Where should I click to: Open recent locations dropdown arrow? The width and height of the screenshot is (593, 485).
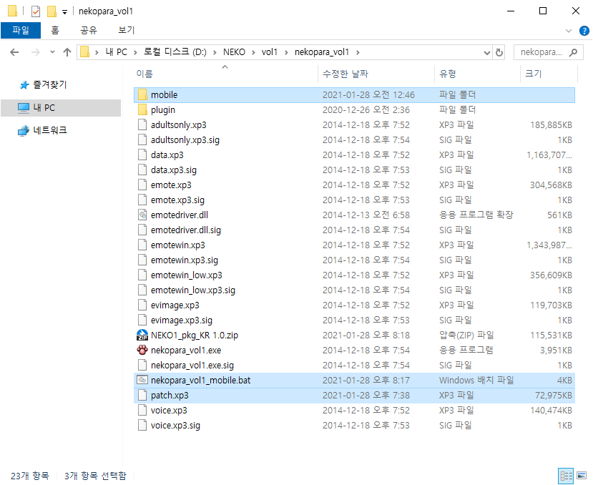pyautogui.click(x=52, y=52)
